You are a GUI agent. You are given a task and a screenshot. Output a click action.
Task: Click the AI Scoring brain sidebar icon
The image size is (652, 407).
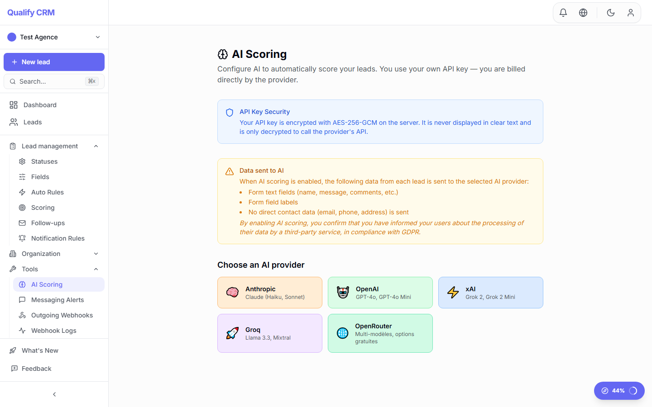tap(22, 284)
